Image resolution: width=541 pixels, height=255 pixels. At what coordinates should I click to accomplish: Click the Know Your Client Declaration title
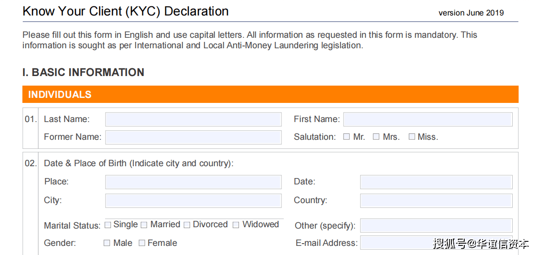[126, 11]
